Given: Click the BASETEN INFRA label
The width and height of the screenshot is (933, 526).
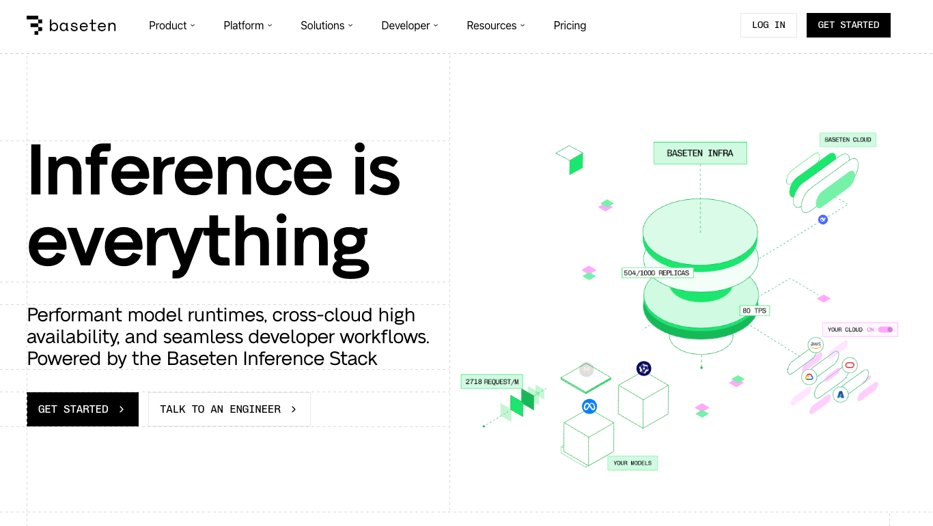Looking at the screenshot, I should [700, 154].
